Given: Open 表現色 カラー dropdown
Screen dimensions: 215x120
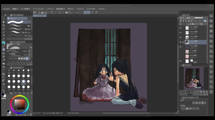Looking at the screenshot, I should (x=190, y=108).
